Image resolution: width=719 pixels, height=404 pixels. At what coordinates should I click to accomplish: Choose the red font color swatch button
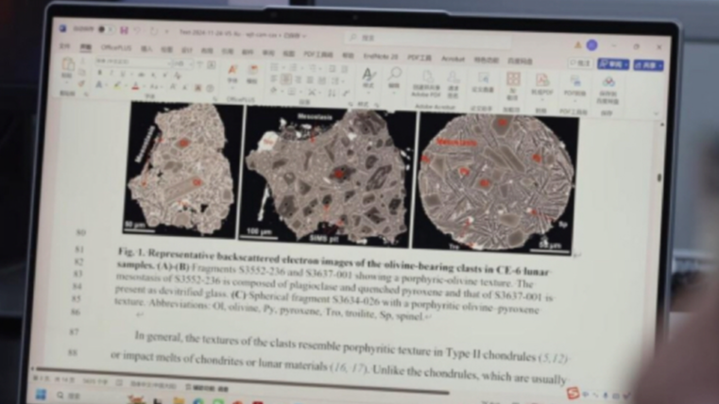135,86
